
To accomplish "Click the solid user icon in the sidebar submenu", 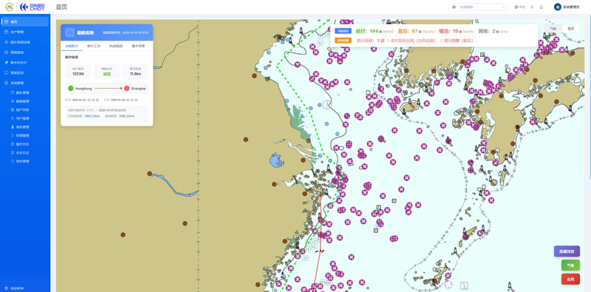I will (13, 126).
